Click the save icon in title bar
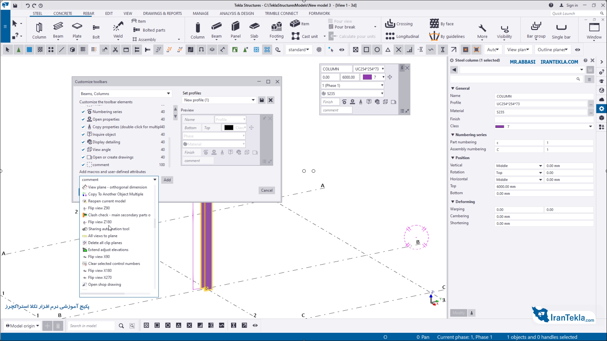This screenshot has width=607, height=341. (x=15, y=5)
